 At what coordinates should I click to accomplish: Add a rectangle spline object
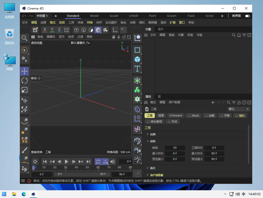coord(137,50)
